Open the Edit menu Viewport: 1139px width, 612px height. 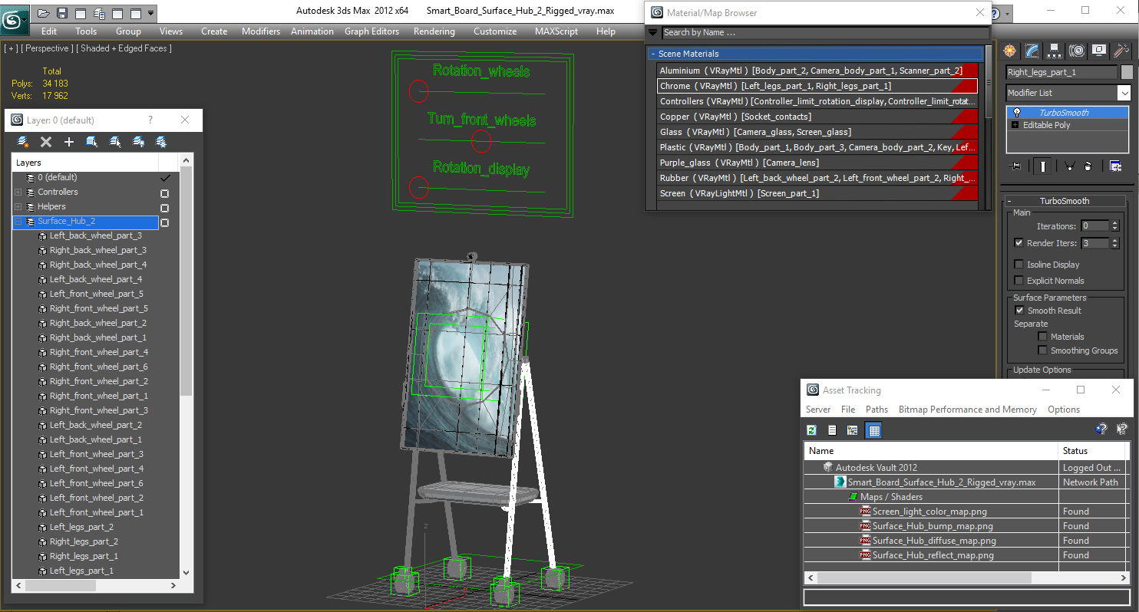(x=49, y=31)
